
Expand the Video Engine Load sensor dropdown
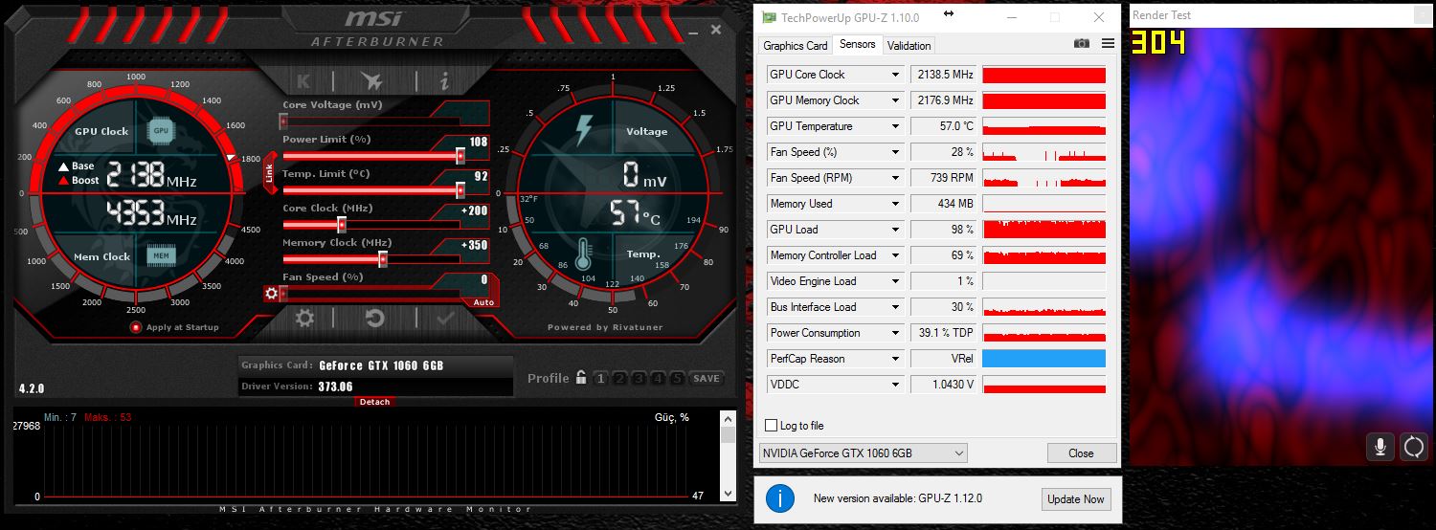click(896, 281)
